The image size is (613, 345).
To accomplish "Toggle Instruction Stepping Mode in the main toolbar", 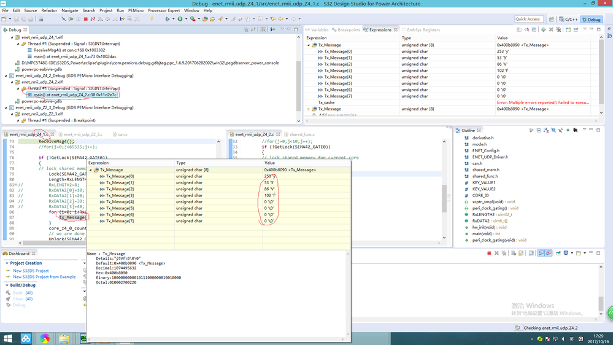I will tap(122, 19).
